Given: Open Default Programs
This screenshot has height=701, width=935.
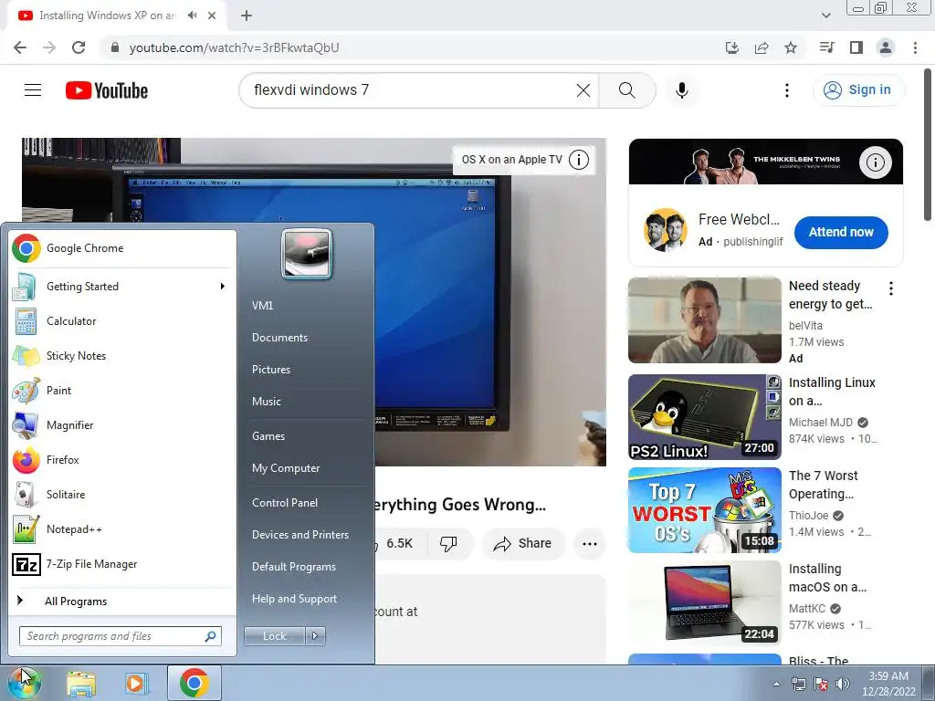Looking at the screenshot, I should (x=293, y=567).
